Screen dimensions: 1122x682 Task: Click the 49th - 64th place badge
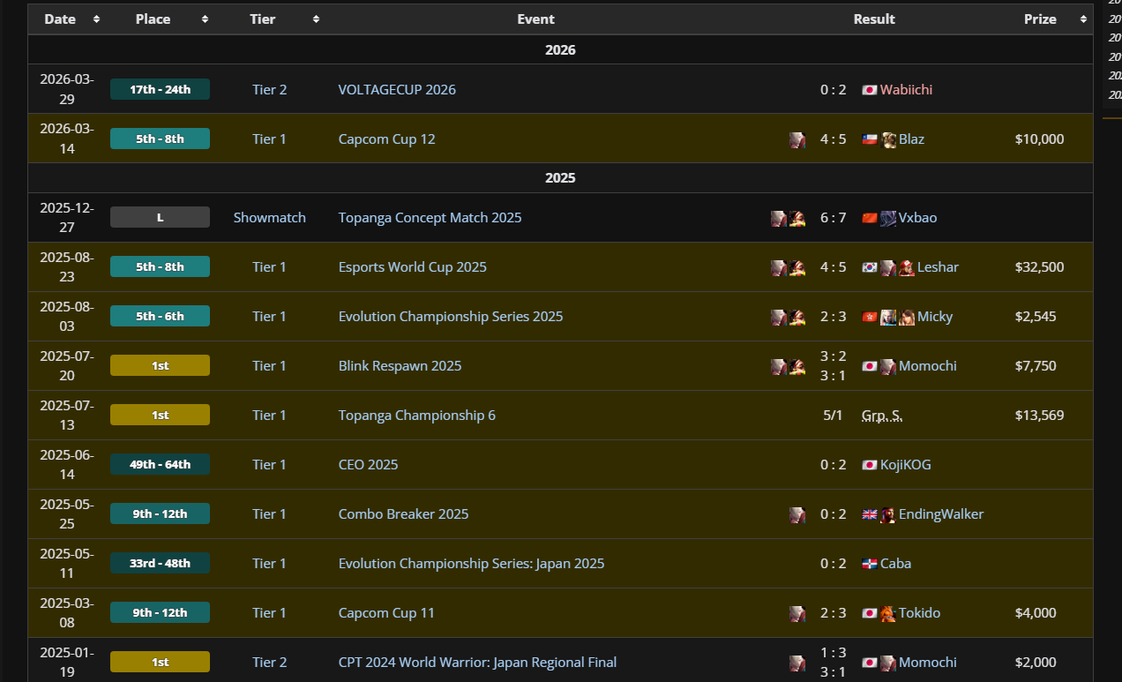[x=160, y=464]
